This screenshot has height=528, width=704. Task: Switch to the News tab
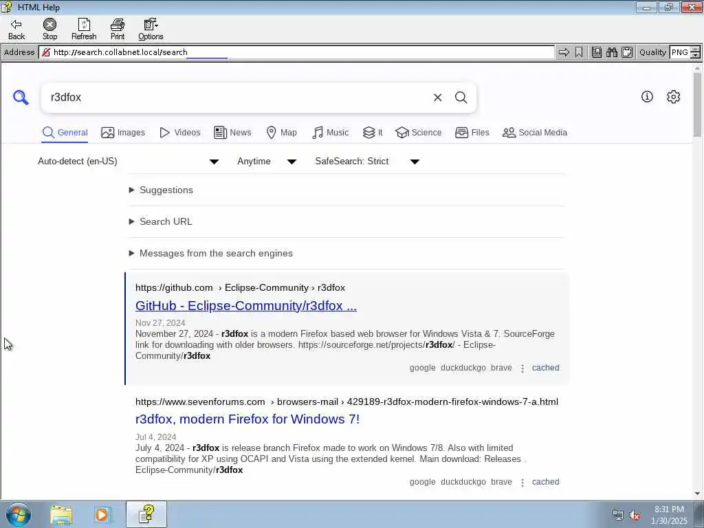[x=232, y=133]
